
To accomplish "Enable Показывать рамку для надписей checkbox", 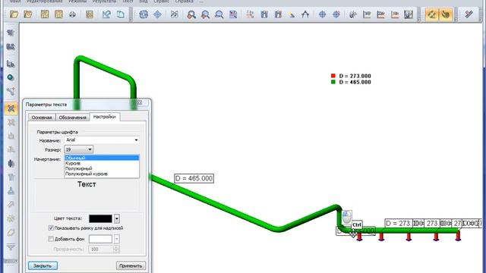I will tap(51, 227).
